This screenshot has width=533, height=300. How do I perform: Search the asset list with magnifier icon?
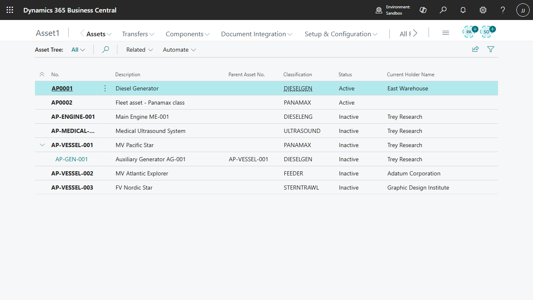(106, 50)
